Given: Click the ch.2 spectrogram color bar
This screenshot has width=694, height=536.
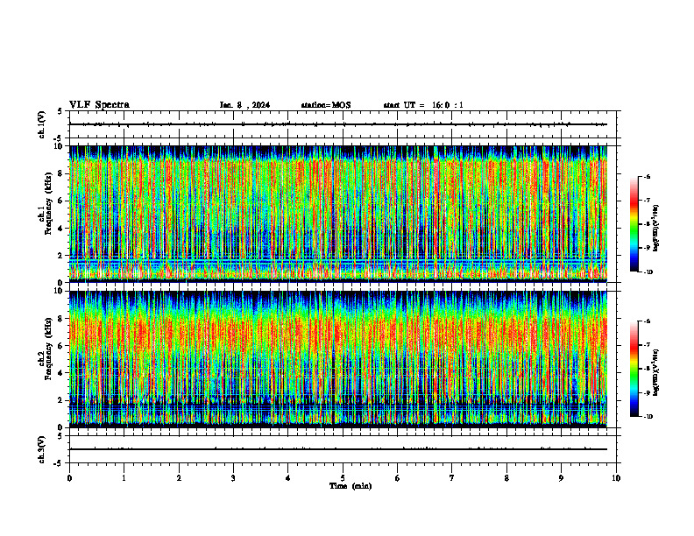Looking at the screenshot, I should [634, 369].
